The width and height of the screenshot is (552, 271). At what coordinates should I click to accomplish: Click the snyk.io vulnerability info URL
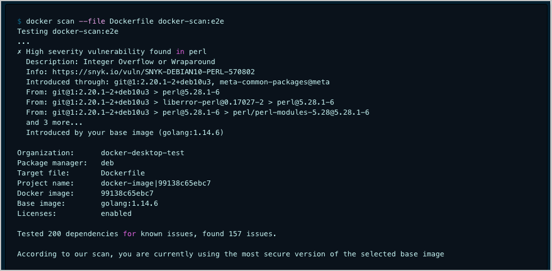(x=154, y=72)
